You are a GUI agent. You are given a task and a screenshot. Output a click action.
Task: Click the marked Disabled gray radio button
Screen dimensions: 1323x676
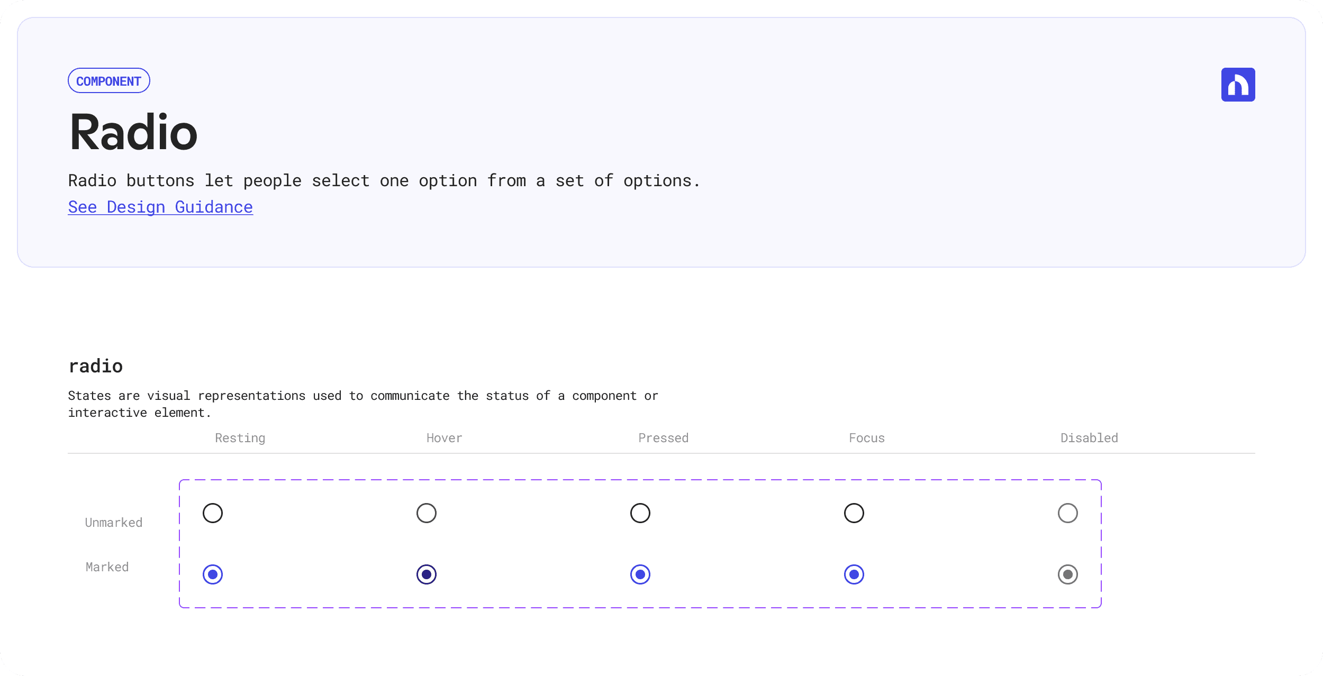pyautogui.click(x=1068, y=574)
